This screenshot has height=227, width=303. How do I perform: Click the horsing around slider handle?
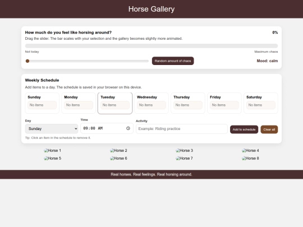(27, 61)
